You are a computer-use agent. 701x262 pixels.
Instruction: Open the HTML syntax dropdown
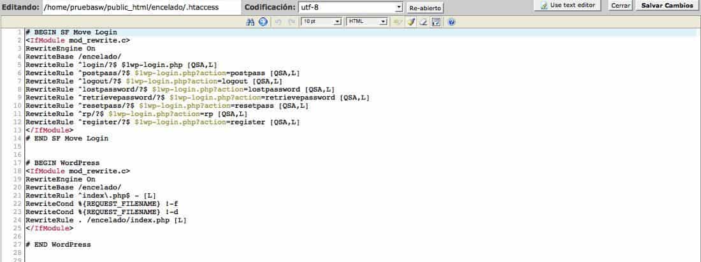(366, 22)
